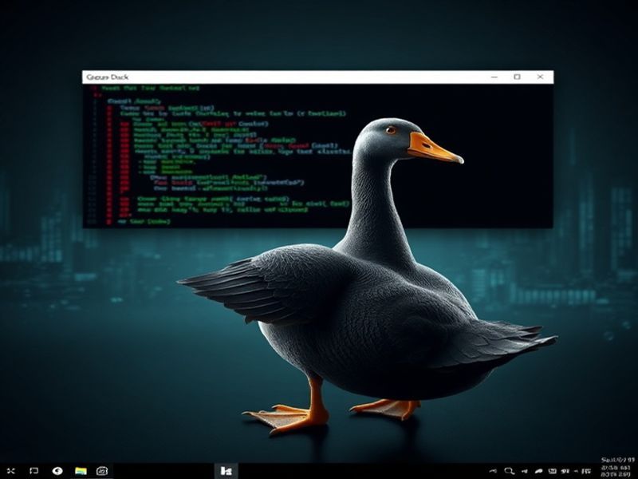Open the task view rectangle icon
This screenshot has height=479, width=638.
tap(33, 471)
